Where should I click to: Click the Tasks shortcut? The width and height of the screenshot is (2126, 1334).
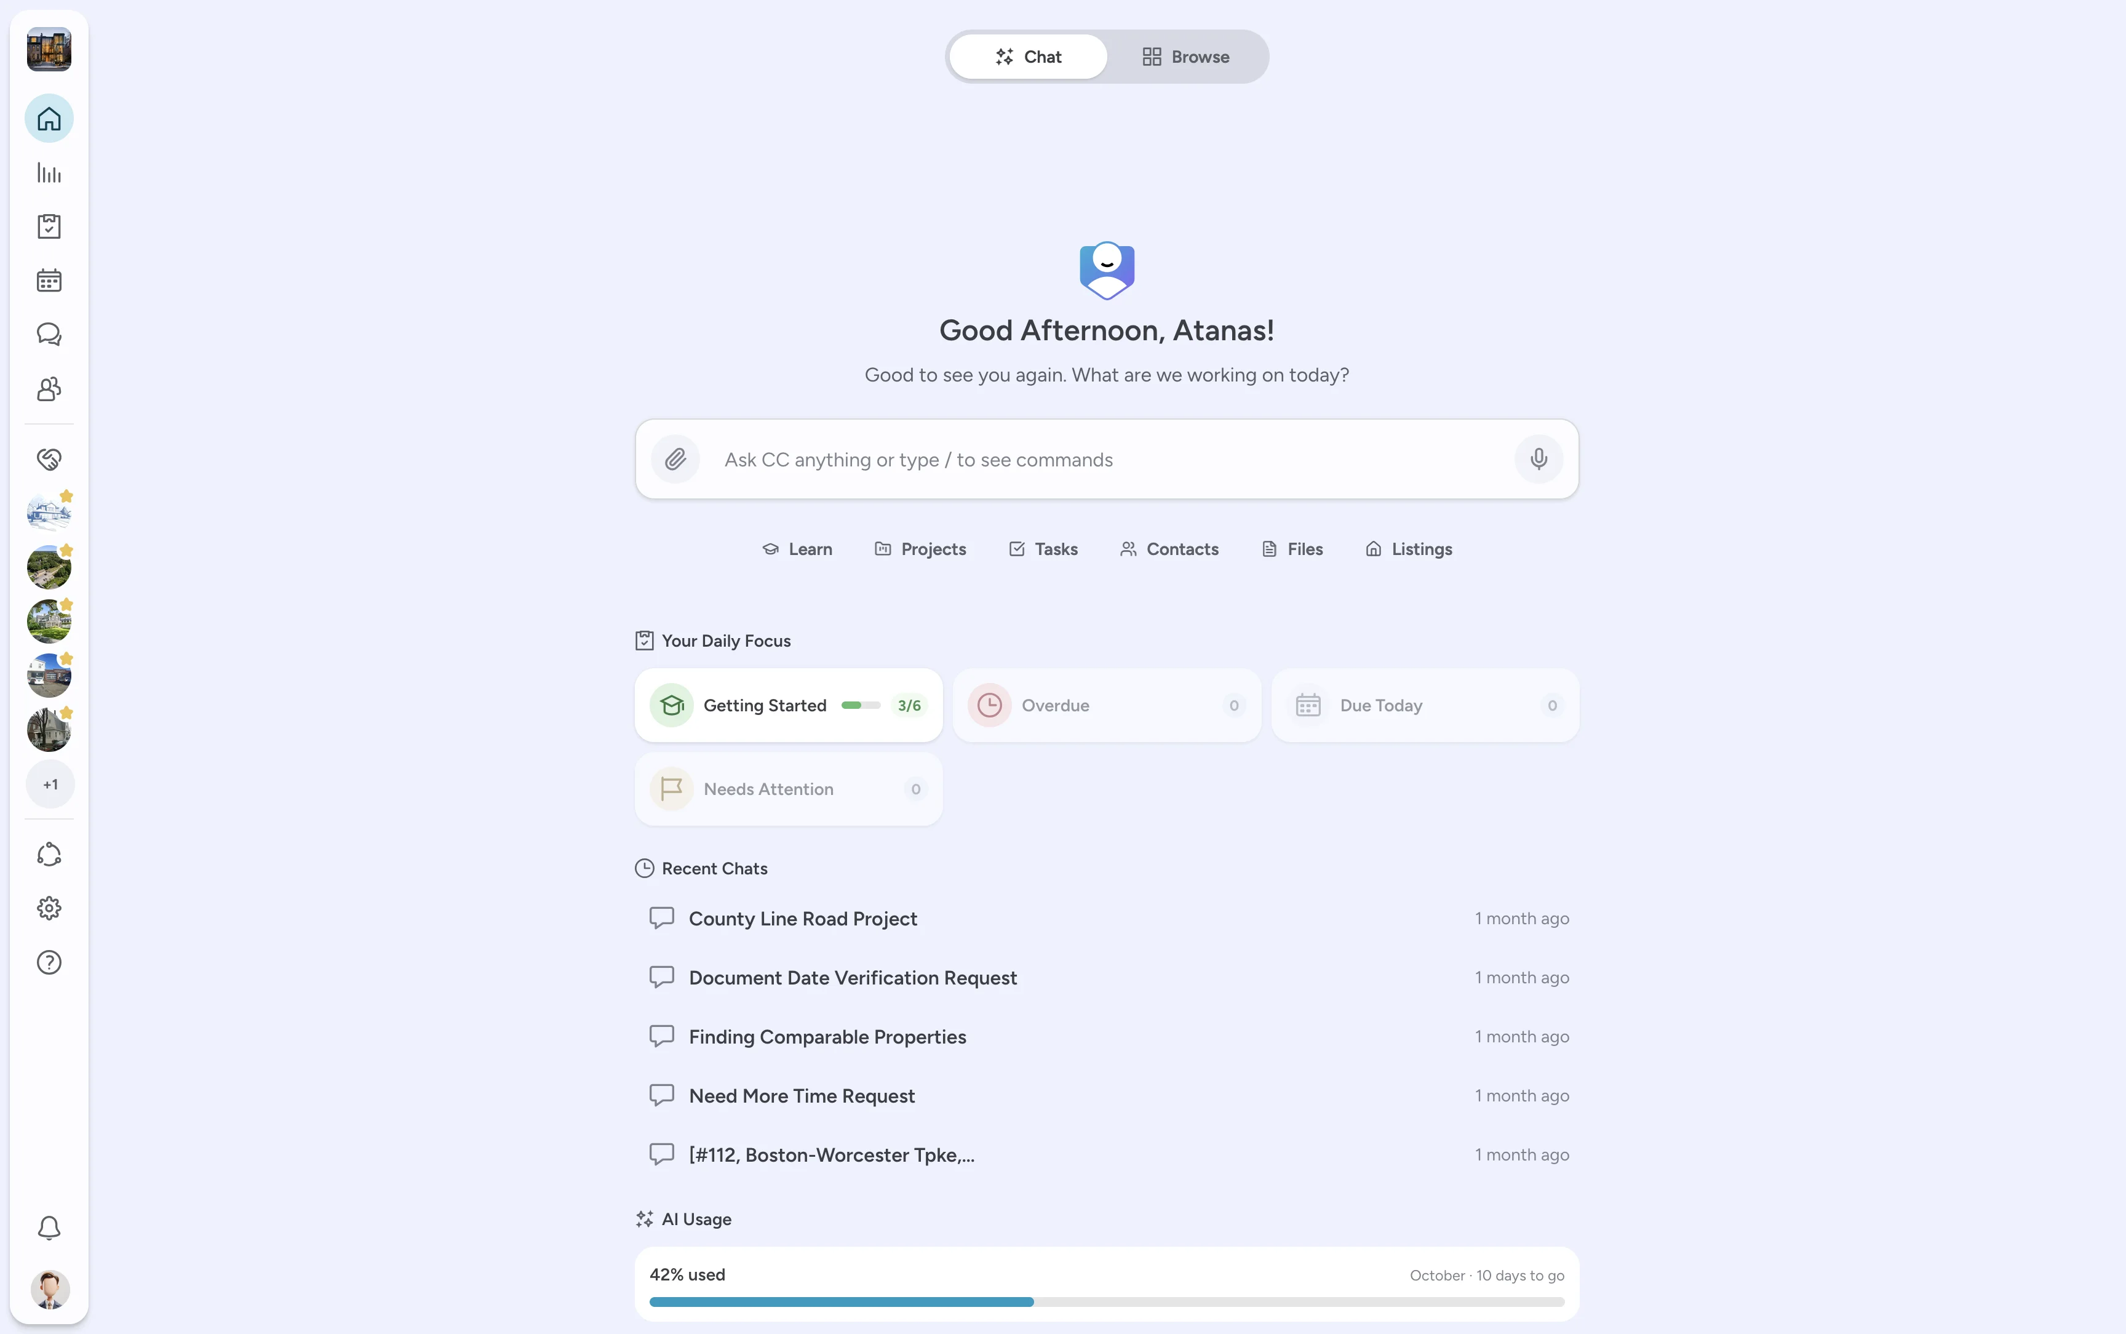pos(1043,549)
